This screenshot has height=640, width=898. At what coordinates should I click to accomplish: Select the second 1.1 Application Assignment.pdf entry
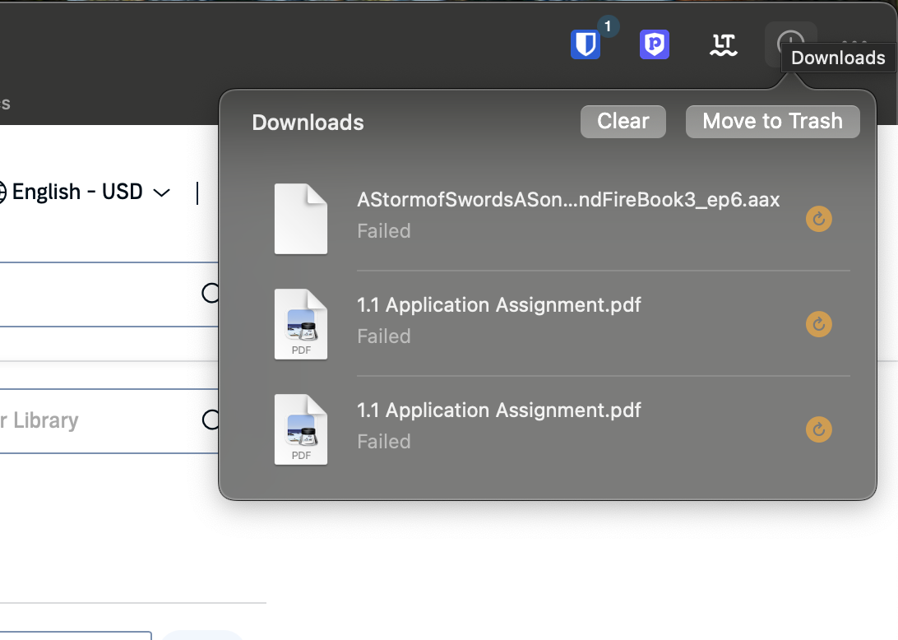(x=498, y=410)
